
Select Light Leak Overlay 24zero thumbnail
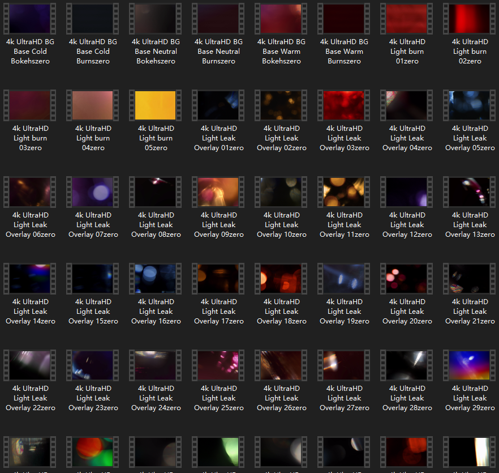155,365
